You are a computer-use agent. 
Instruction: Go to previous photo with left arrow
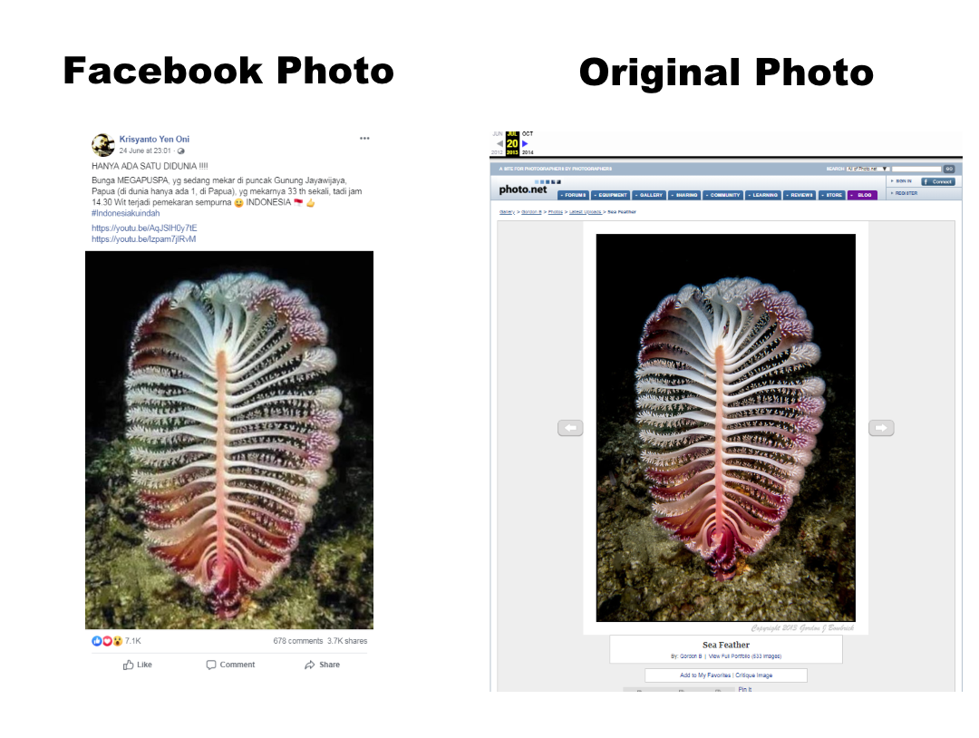(570, 428)
